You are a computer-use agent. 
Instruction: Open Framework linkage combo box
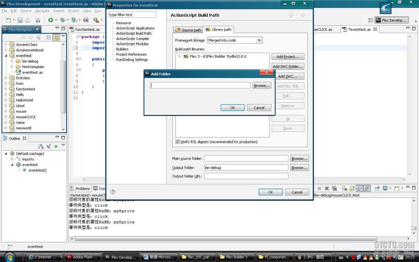(234, 40)
